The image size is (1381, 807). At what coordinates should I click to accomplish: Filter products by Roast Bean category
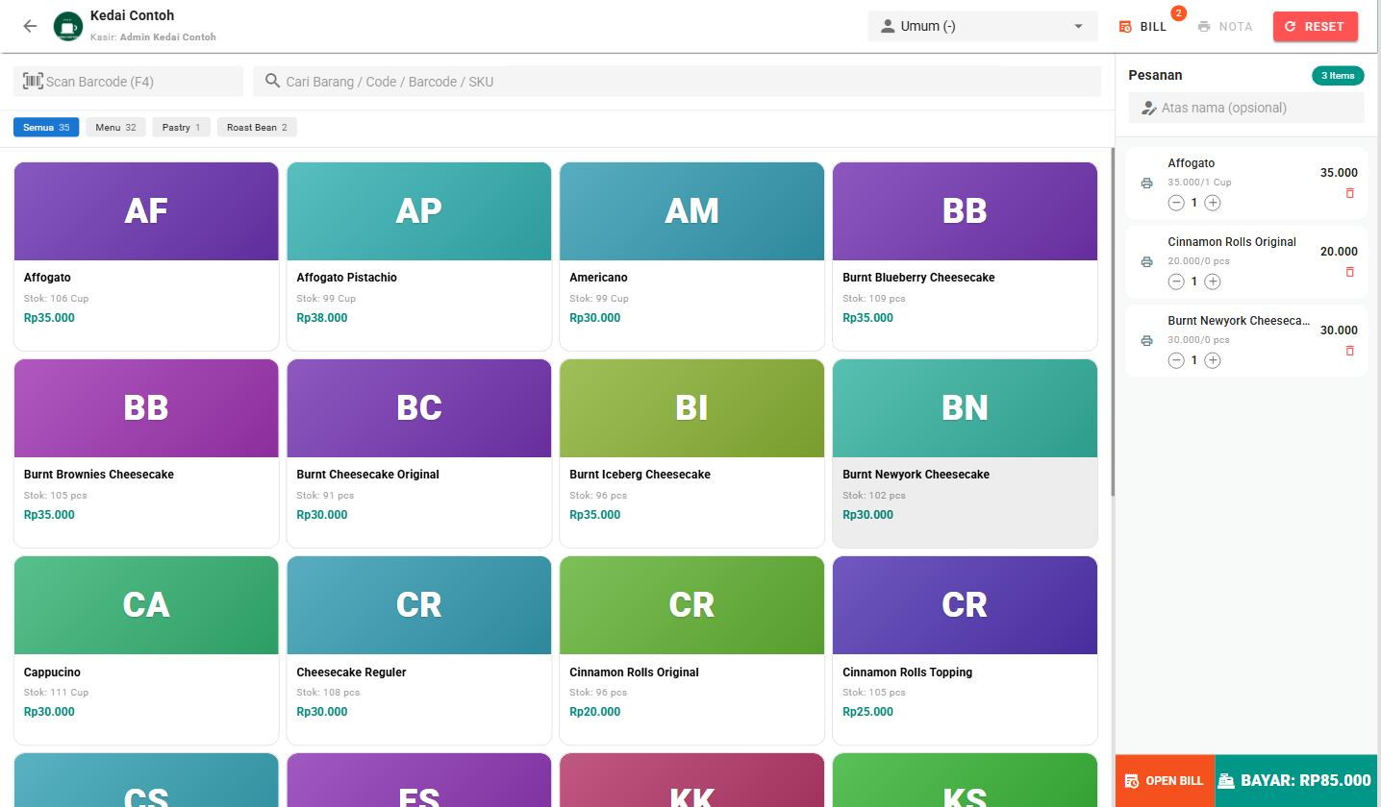257,127
